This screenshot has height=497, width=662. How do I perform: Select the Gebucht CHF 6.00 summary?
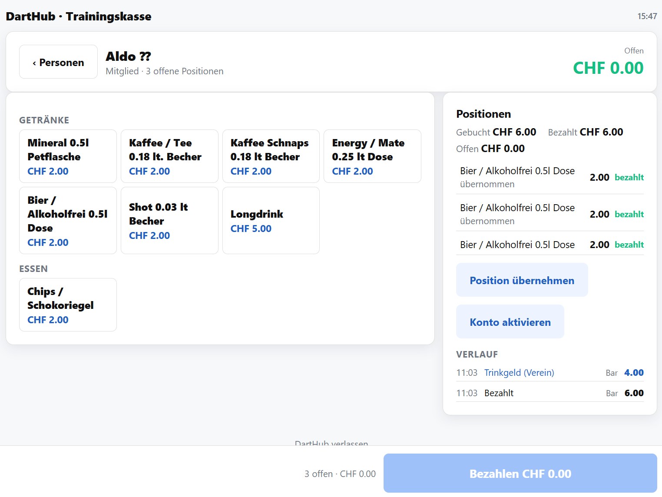496,132
